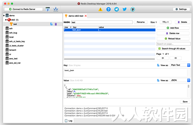The height and width of the screenshot is (125, 193).
Task: Select the aws_ssl_nat connection
Action: (15, 63)
